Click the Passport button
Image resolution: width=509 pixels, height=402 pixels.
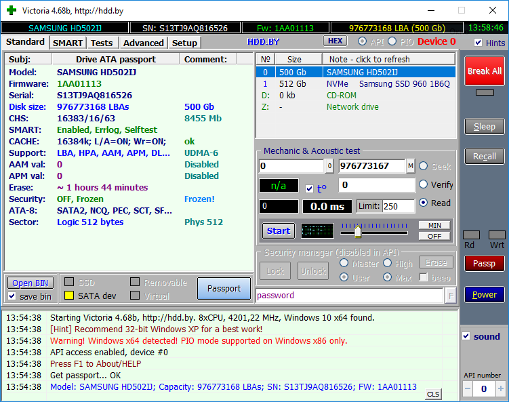tap(224, 288)
